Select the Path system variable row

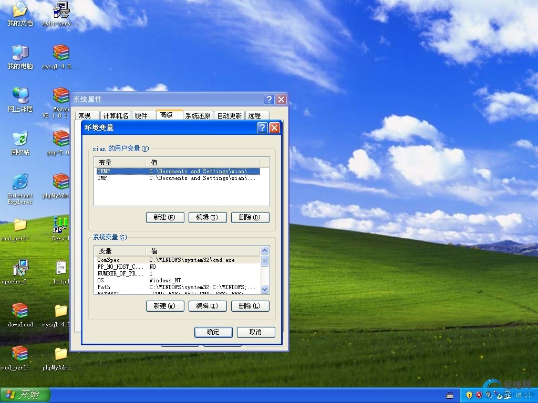coord(178,287)
